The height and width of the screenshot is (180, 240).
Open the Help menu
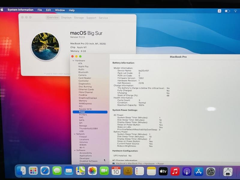72,10
